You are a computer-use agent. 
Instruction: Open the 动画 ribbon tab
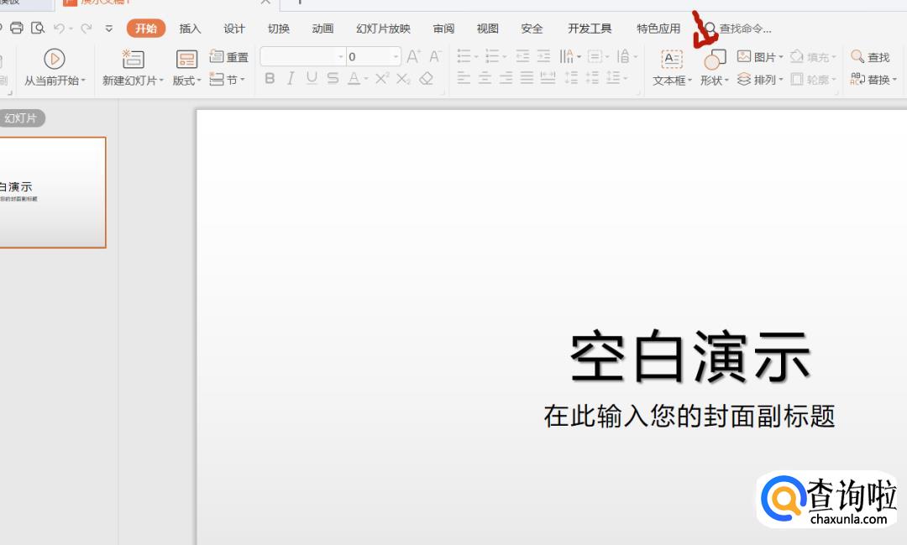click(322, 29)
